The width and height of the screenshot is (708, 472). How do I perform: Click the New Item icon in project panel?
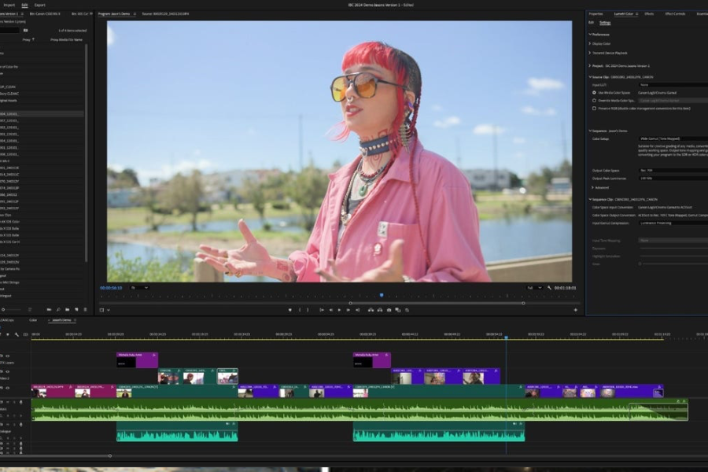76,309
